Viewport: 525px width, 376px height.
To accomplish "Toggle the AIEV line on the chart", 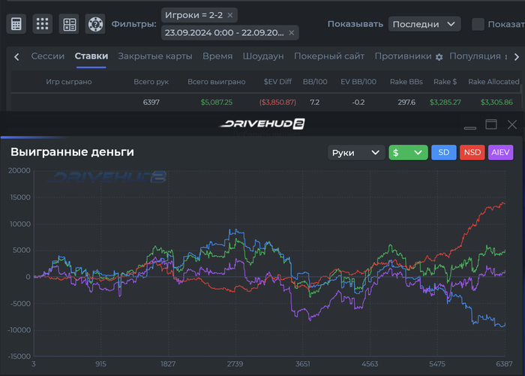I will click(500, 152).
